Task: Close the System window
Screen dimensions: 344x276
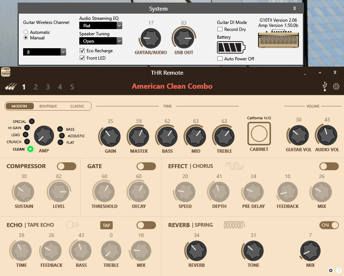Action: pyautogui.click(x=294, y=8)
